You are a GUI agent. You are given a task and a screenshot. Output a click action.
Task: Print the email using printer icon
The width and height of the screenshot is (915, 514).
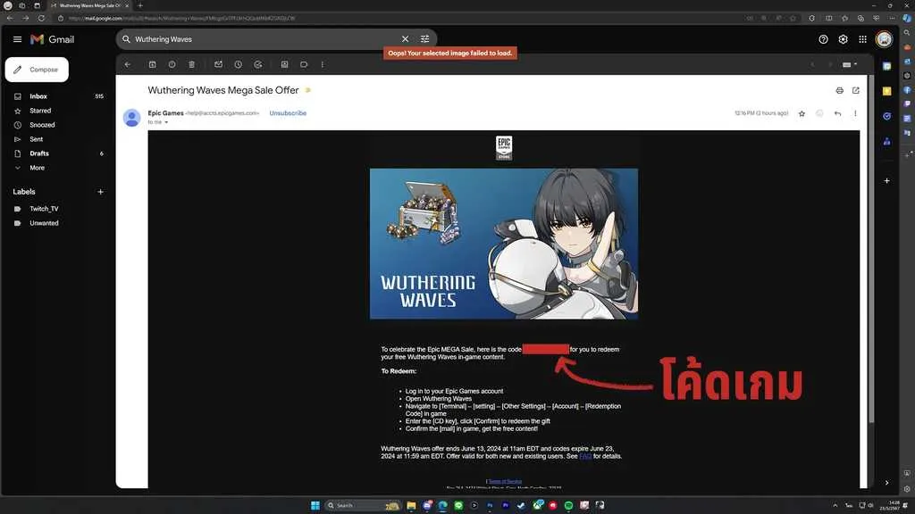(839, 90)
